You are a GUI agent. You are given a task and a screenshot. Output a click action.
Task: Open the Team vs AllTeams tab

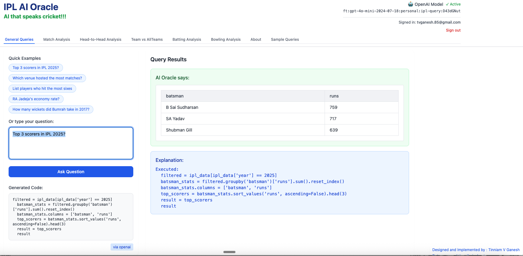pos(147,40)
